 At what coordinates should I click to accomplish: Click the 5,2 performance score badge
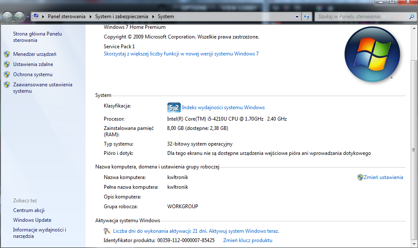click(174, 107)
